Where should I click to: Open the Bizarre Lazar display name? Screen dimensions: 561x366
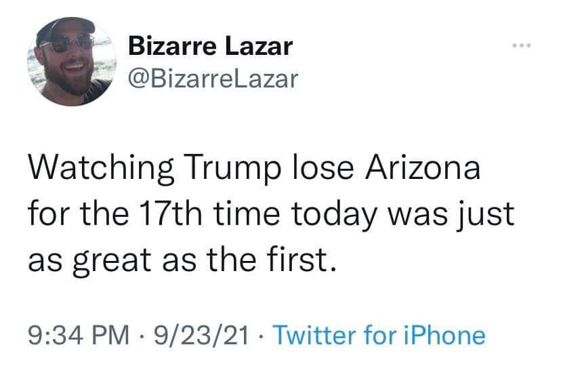coord(211,47)
